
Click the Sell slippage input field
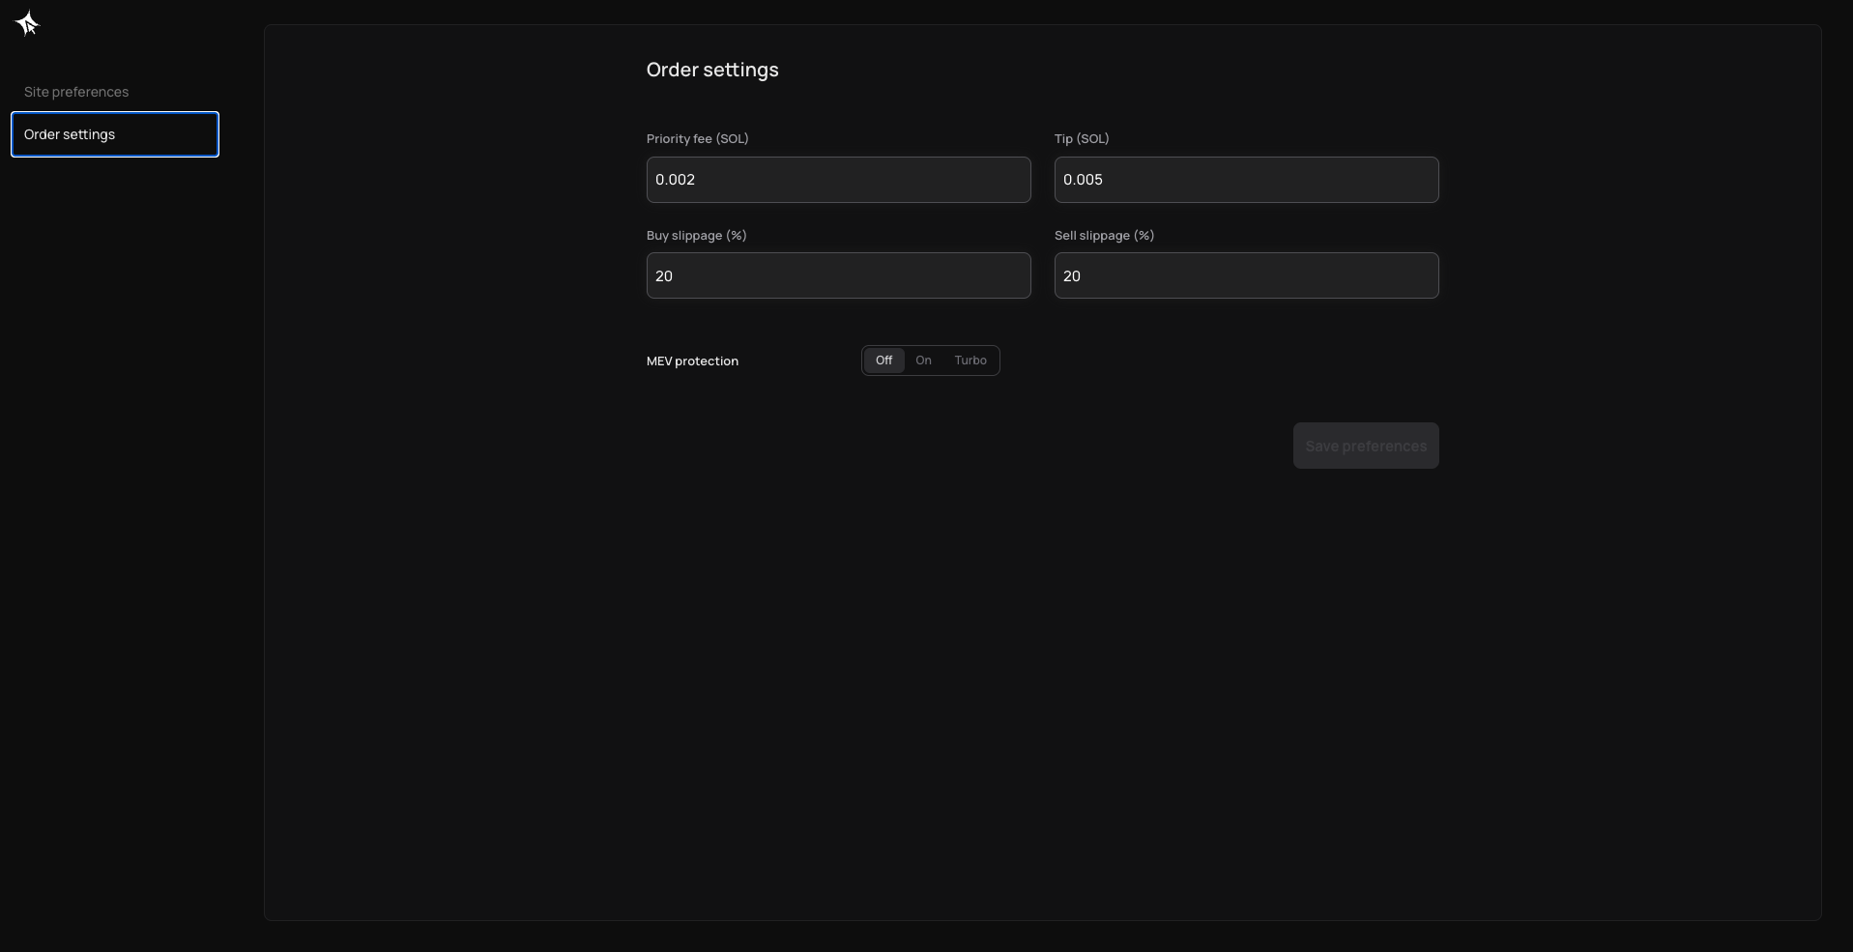click(1246, 275)
